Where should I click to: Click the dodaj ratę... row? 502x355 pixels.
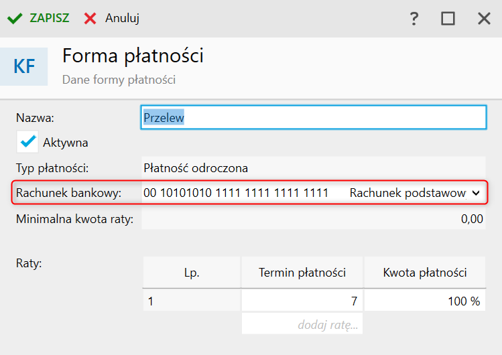302,326
